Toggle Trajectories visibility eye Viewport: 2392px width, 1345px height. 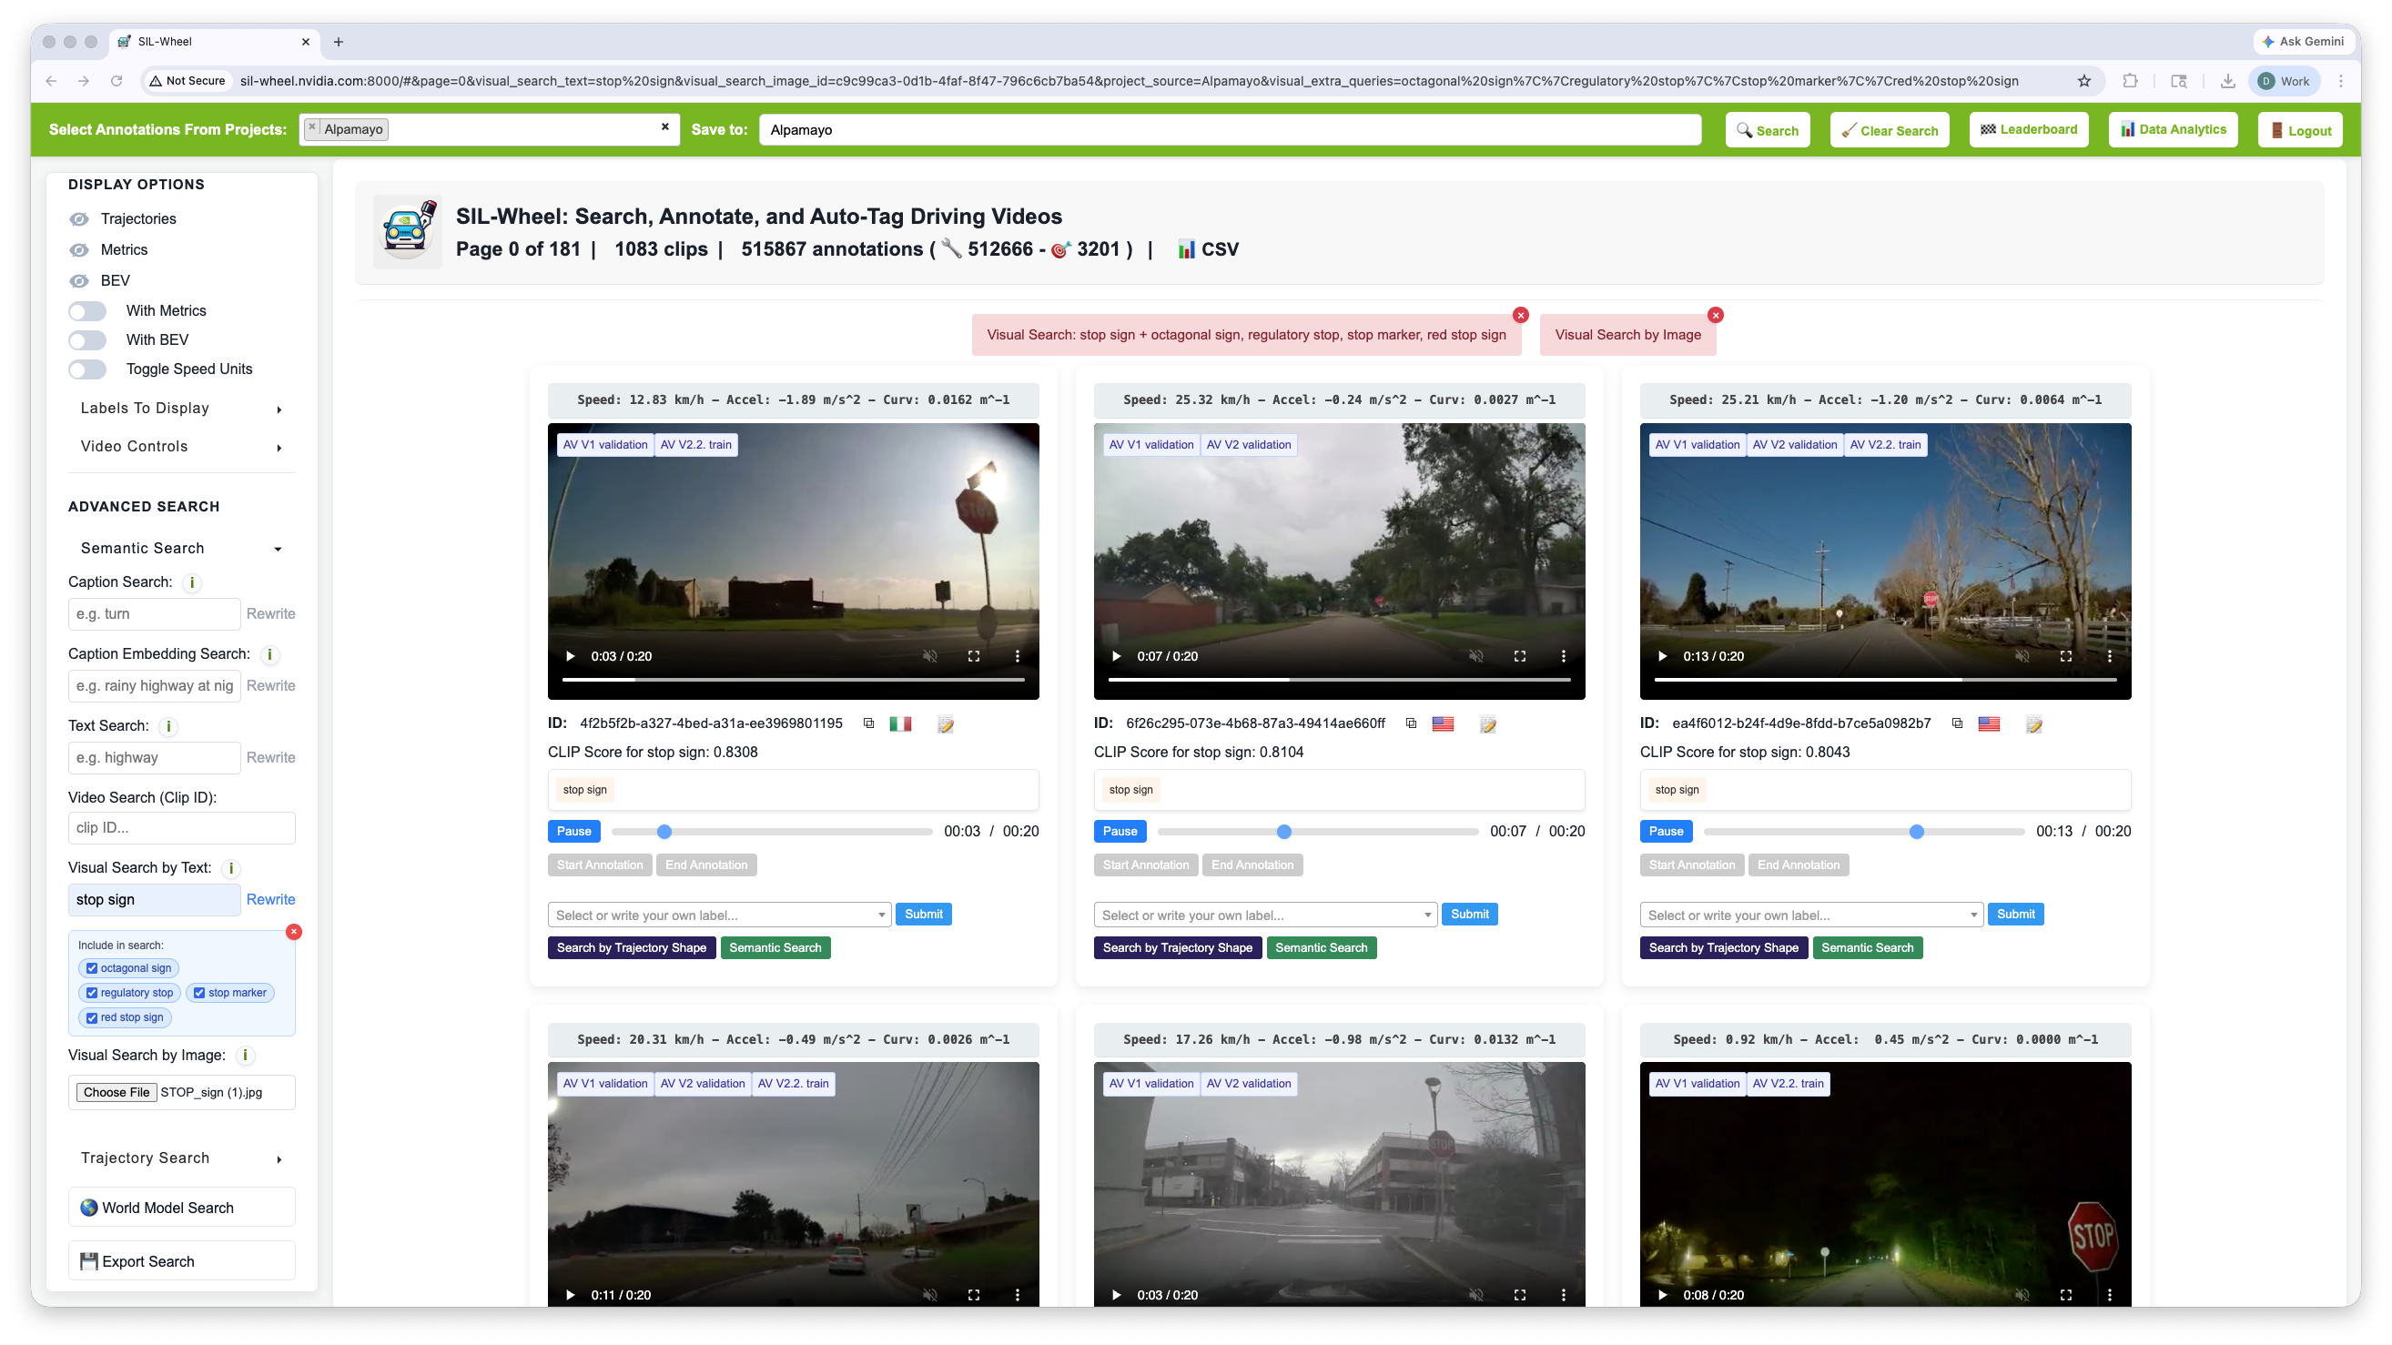pyautogui.click(x=79, y=219)
